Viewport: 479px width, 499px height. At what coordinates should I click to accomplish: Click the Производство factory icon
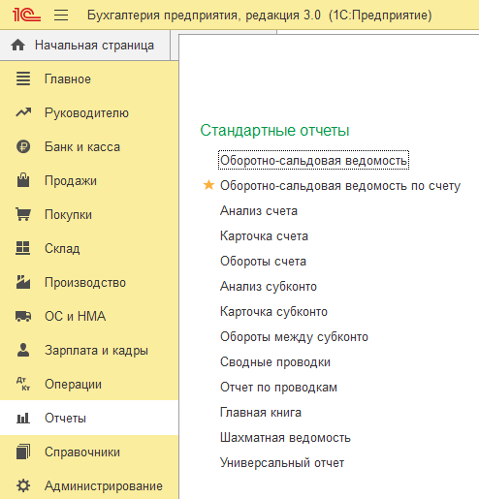23,282
